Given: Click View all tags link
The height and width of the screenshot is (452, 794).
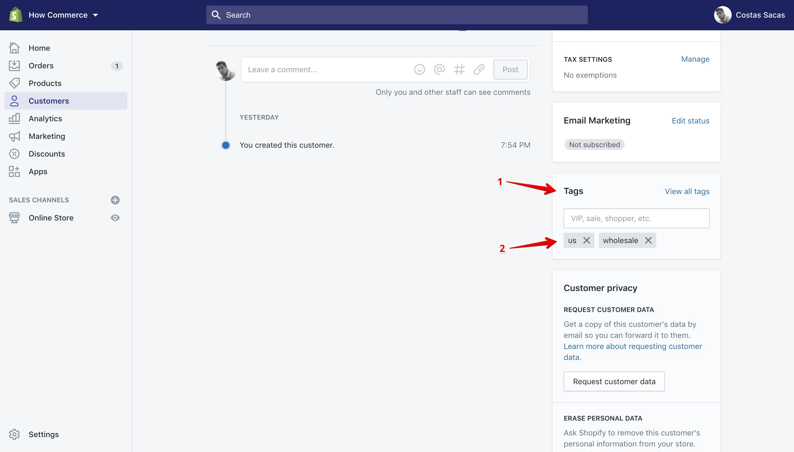Looking at the screenshot, I should pyautogui.click(x=687, y=192).
